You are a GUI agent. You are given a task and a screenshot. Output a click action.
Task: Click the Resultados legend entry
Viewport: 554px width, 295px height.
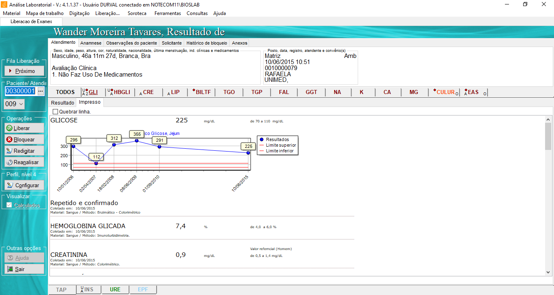(277, 139)
